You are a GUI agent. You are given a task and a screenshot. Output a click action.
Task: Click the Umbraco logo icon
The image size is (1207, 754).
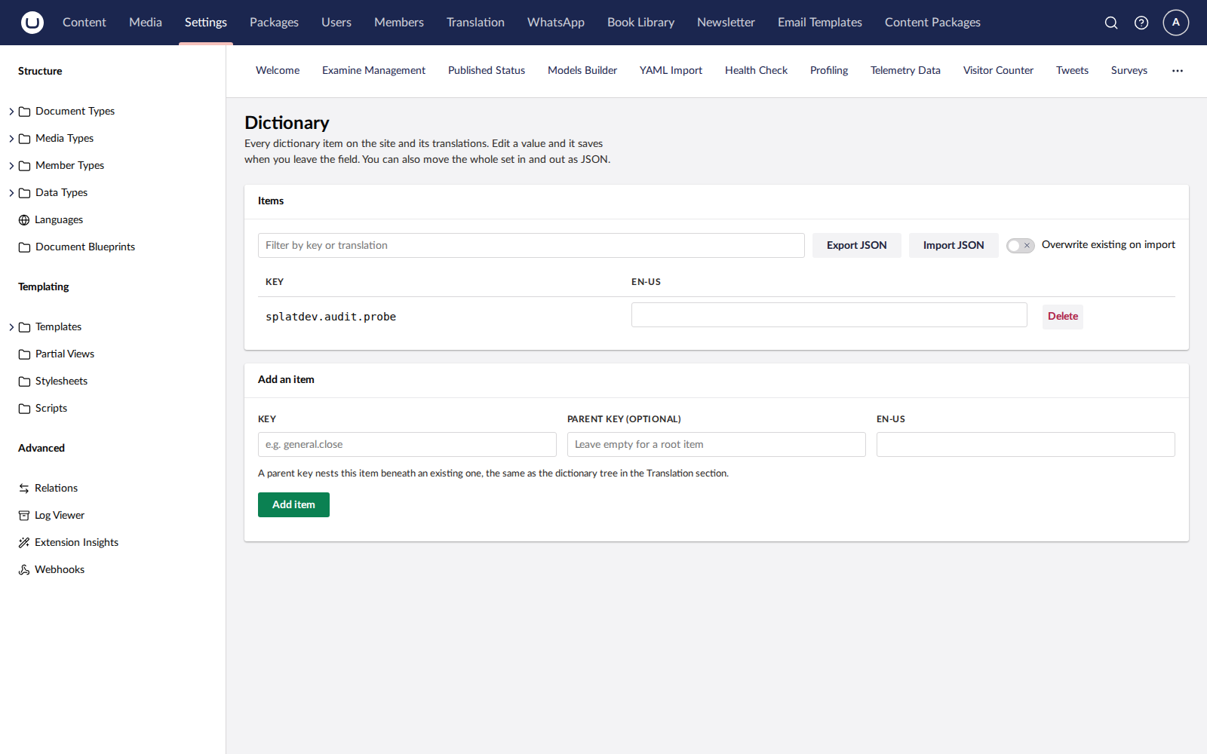pyautogui.click(x=32, y=23)
